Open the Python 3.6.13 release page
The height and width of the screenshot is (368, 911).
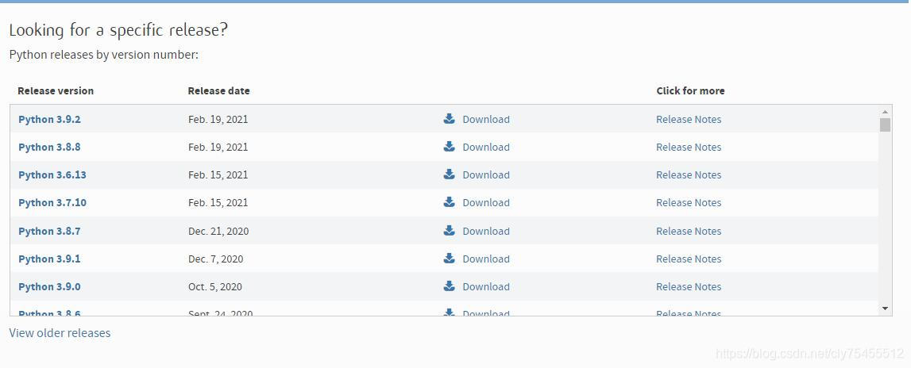tap(52, 175)
